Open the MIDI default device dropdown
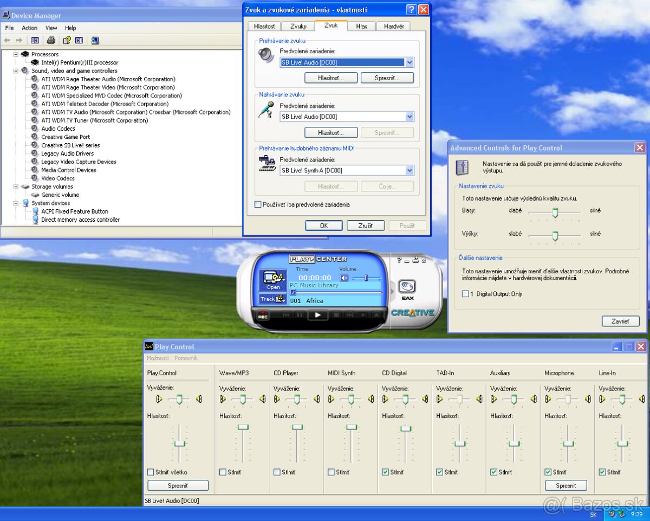The width and height of the screenshot is (650, 521). click(x=409, y=171)
